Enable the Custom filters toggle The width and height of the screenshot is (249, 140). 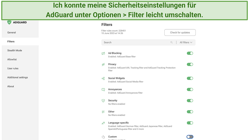(x=190, y=137)
